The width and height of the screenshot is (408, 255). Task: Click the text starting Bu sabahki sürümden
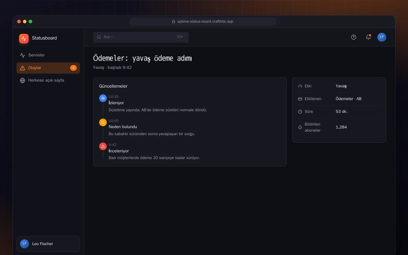152,134
